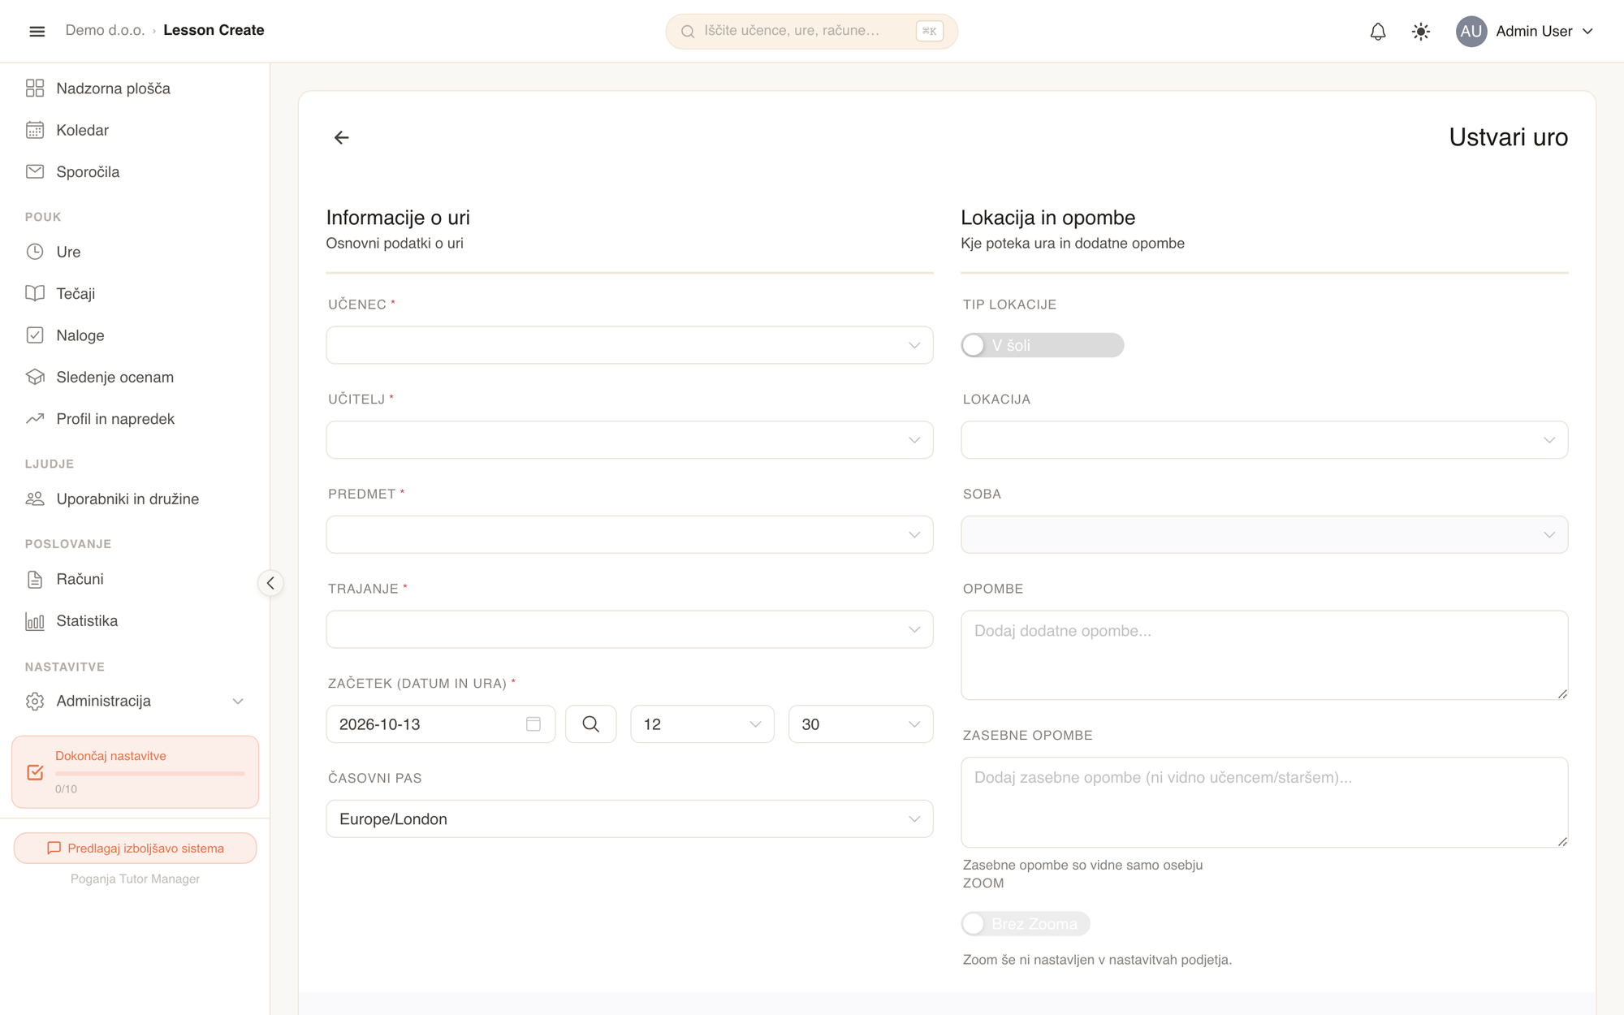Viewport: 1624px width, 1015px height.
Task: Click the Zasebne opombe text area
Action: (x=1264, y=803)
